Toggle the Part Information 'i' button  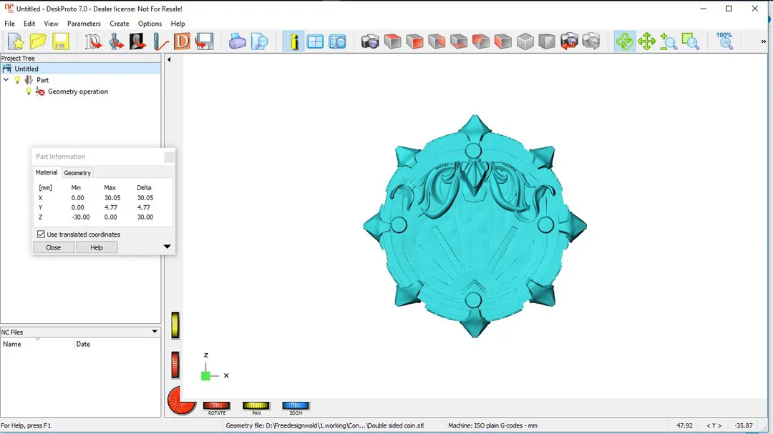pyautogui.click(x=293, y=41)
